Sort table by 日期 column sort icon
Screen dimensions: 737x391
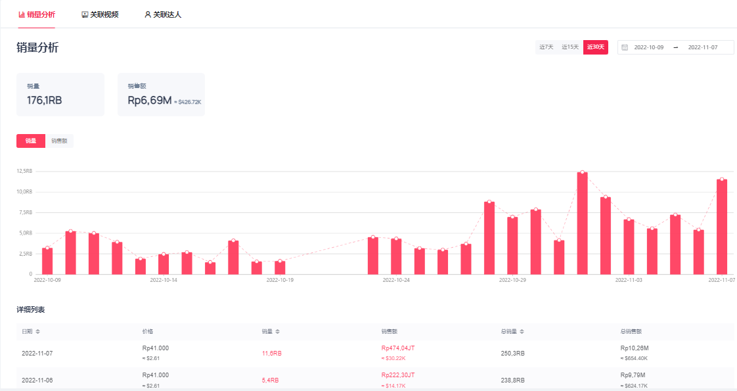tap(37, 332)
